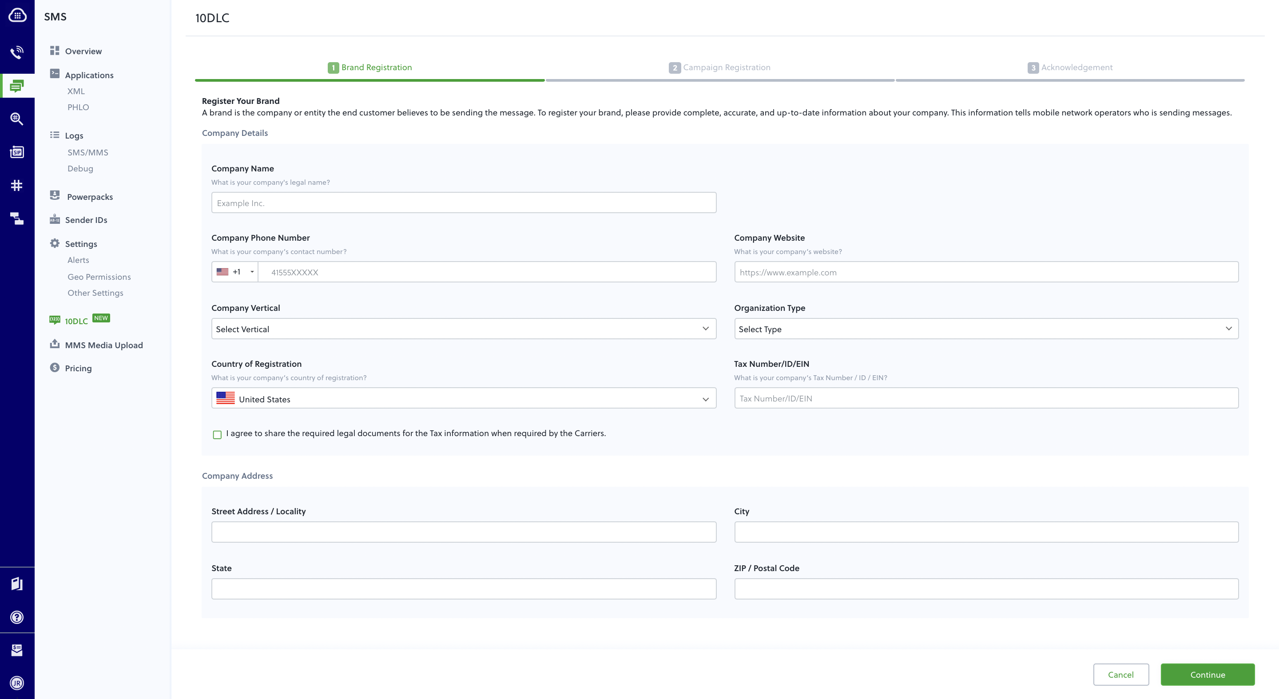Open 10DLC menu item
Viewport: 1279px width, 699px height.
76,321
